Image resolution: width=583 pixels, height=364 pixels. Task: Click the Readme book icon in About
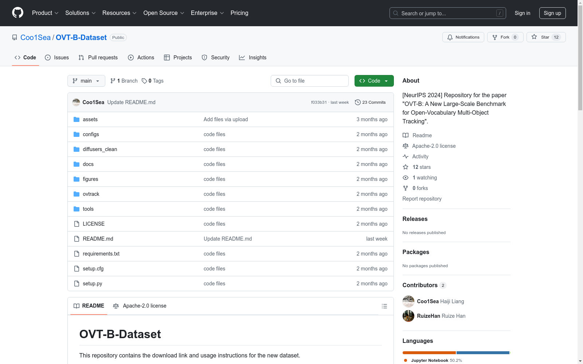point(406,135)
